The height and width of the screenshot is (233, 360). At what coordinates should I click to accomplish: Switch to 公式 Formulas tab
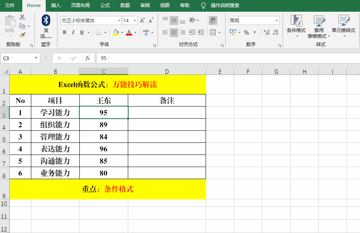105,5
